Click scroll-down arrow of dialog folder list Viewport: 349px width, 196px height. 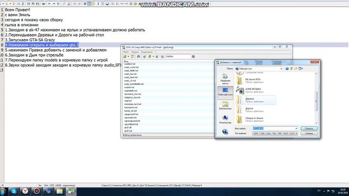point(316,123)
